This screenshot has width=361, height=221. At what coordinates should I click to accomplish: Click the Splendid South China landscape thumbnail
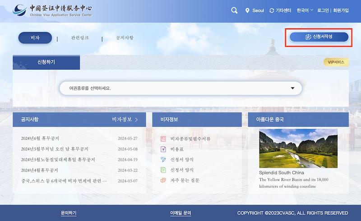point(298,148)
